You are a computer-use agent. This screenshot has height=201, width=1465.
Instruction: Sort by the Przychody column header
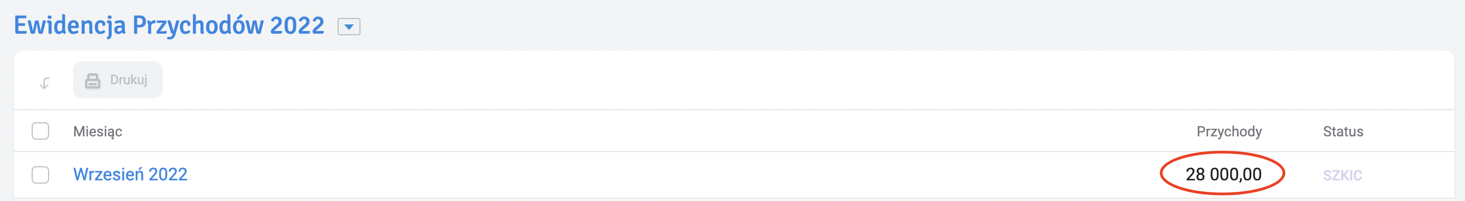point(1229,131)
